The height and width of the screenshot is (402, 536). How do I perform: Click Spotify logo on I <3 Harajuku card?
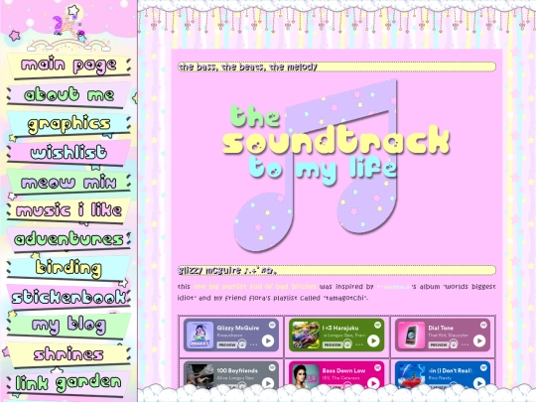pyautogui.click(x=378, y=325)
